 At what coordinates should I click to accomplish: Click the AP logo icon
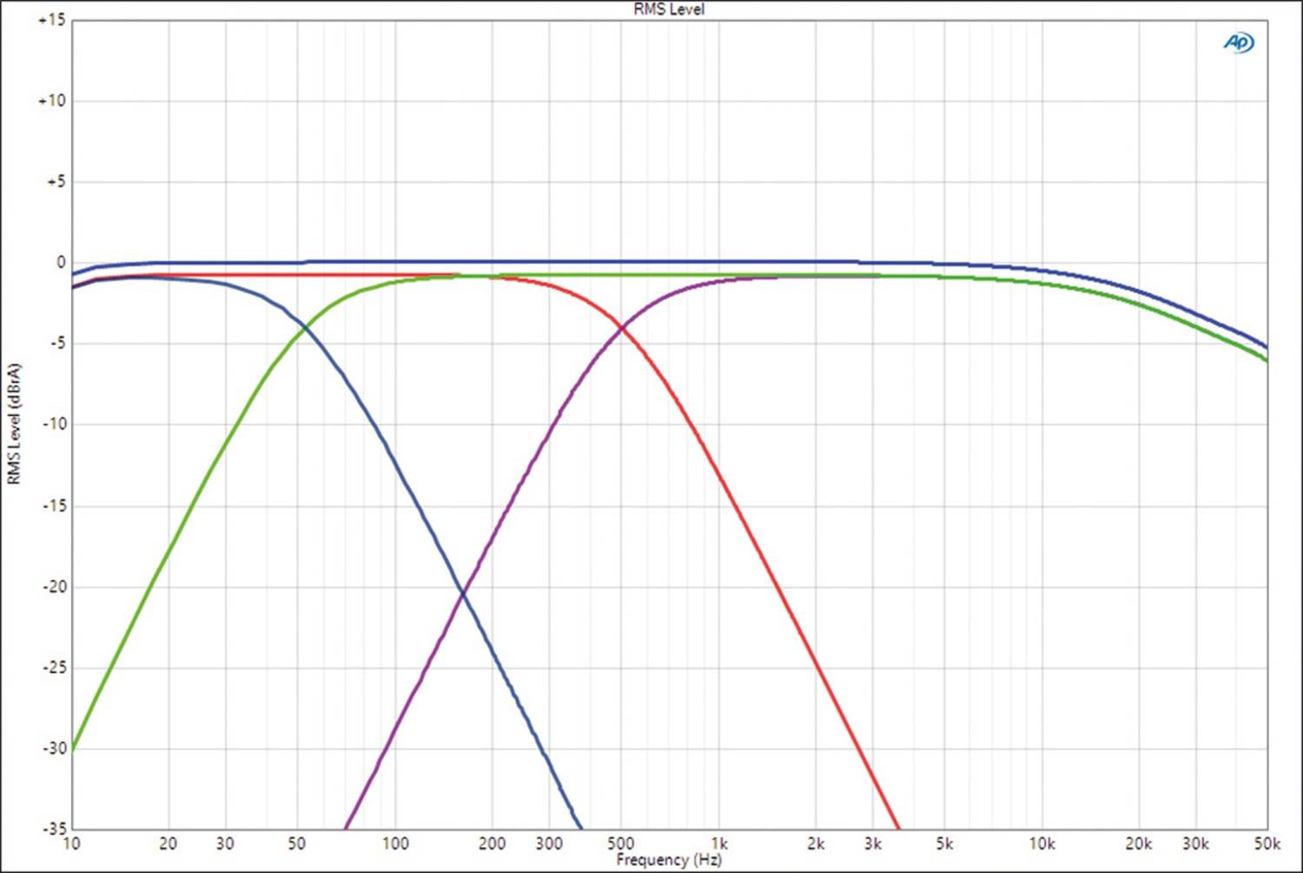[1238, 43]
